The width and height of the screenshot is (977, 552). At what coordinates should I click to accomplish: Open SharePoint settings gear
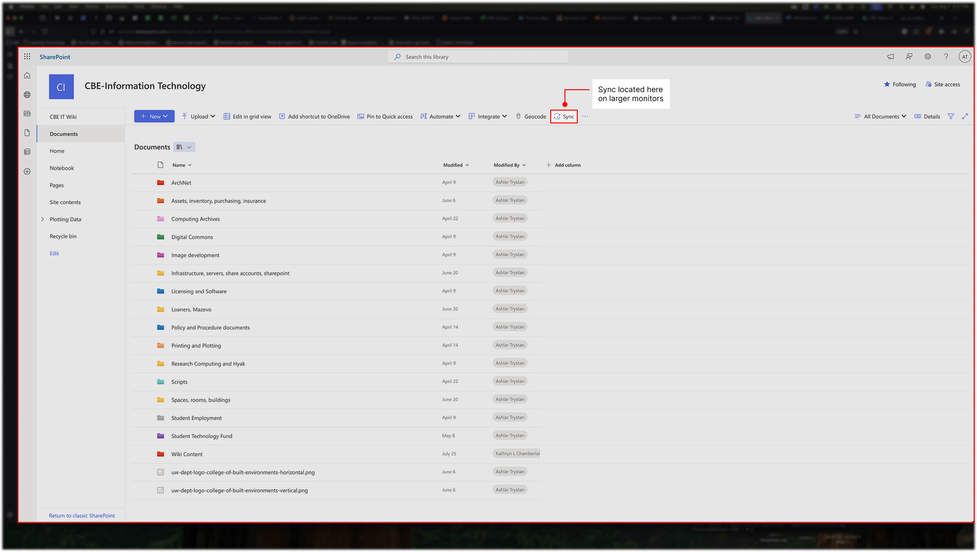[x=928, y=56]
